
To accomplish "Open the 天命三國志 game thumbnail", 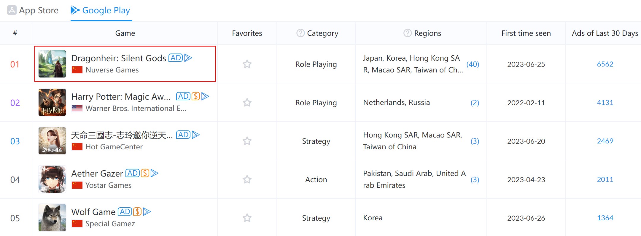I will pyautogui.click(x=52, y=141).
